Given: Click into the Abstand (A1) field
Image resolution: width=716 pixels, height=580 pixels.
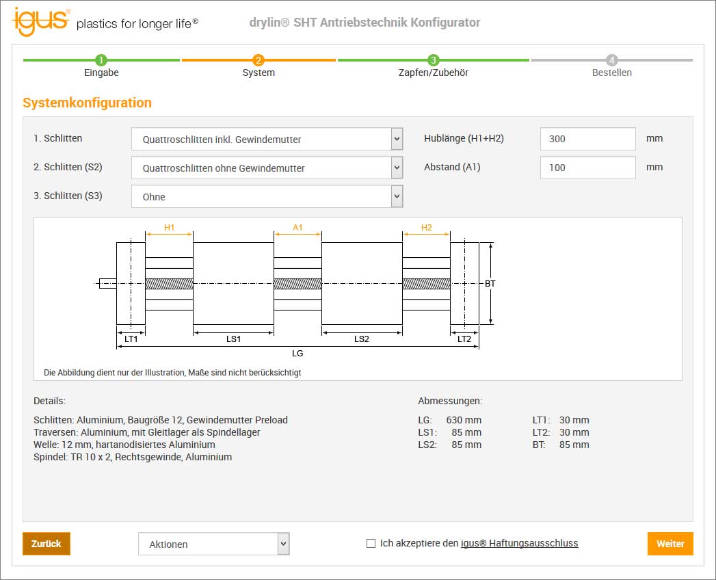Looking at the screenshot, I should (587, 168).
